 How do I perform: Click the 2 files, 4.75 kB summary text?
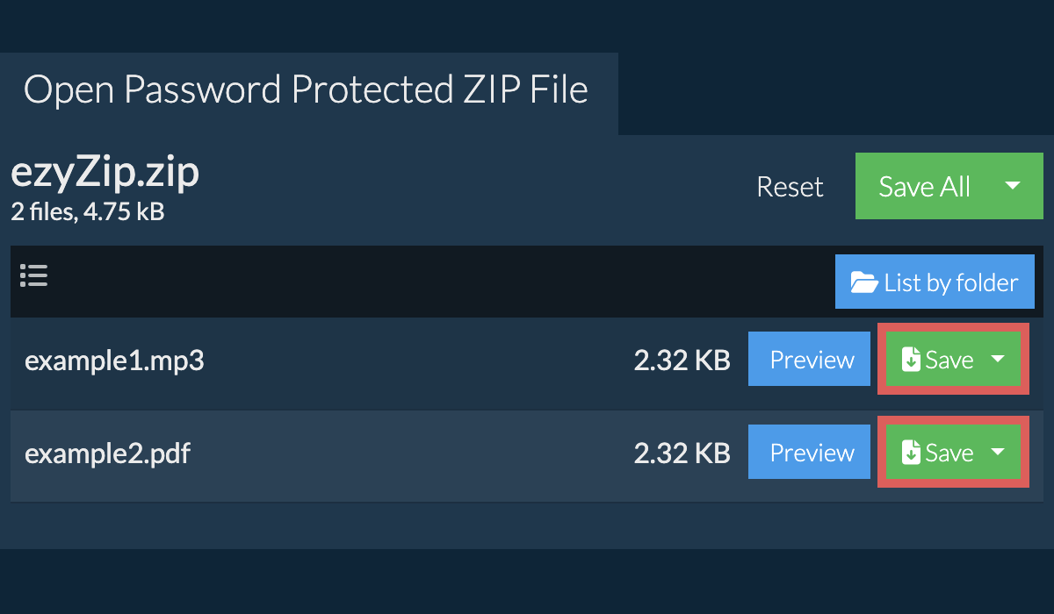86,211
